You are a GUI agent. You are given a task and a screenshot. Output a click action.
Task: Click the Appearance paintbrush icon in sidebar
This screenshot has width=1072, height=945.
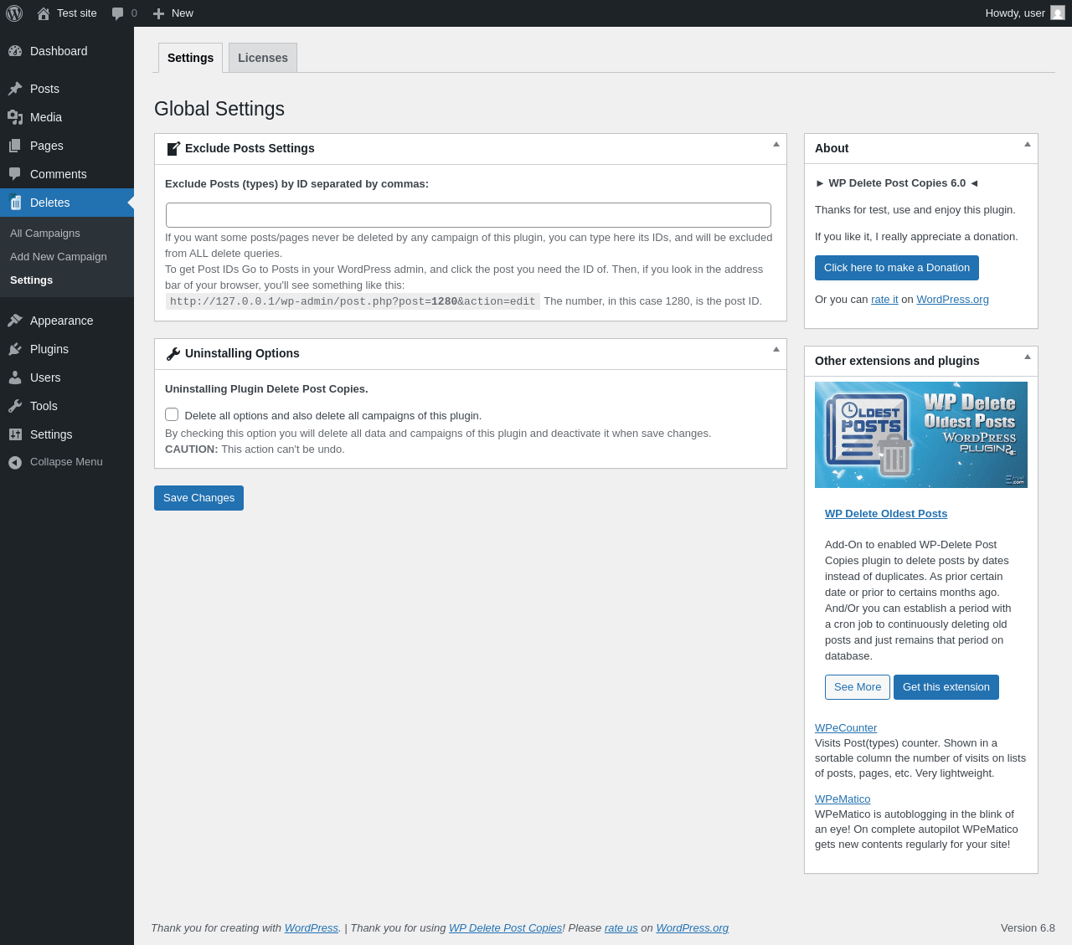coord(15,321)
